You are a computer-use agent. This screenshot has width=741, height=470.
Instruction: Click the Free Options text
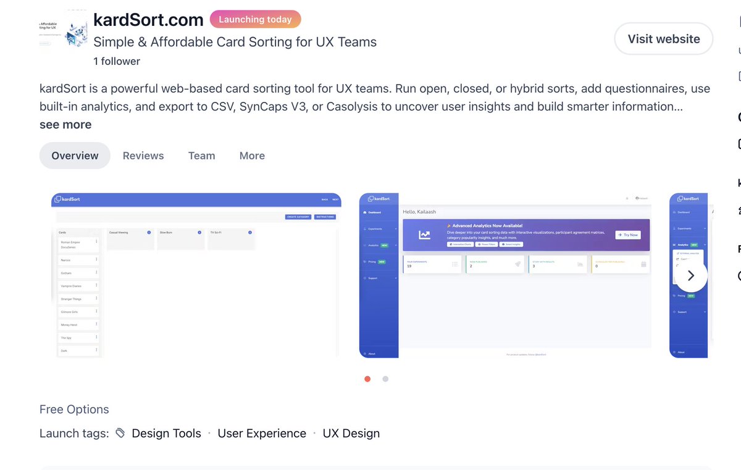coord(74,409)
